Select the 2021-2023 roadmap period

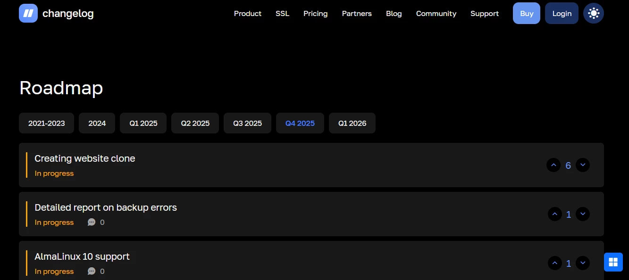tap(46, 123)
